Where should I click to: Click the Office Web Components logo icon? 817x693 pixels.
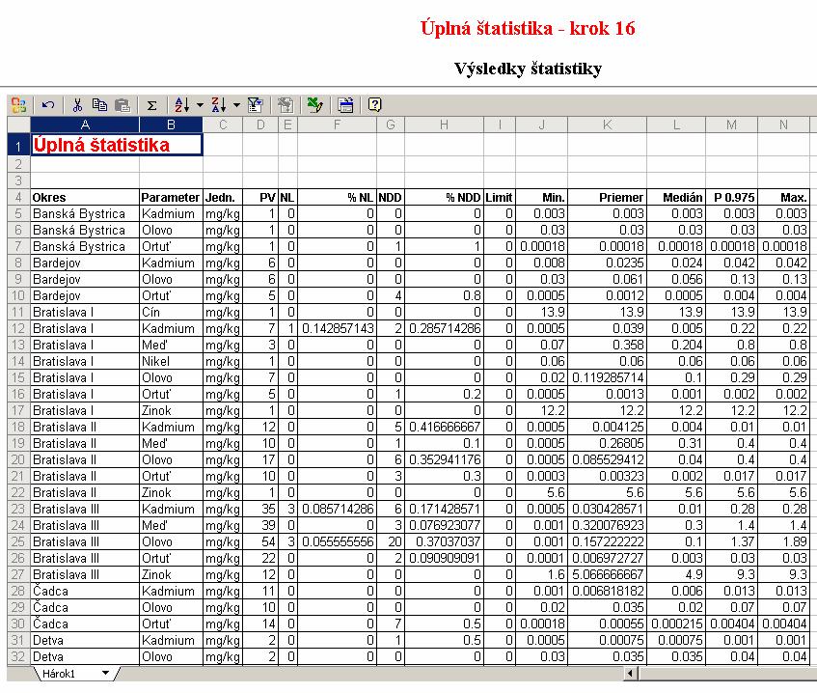(18, 105)
